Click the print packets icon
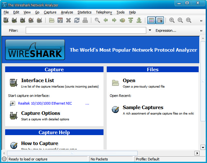The height and width of the screenshot is (163, 207). click(x=85, y=21)
